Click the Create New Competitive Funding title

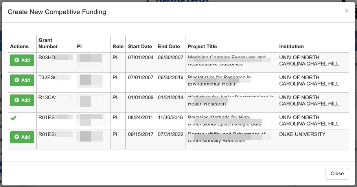click(x=57, y=12)
